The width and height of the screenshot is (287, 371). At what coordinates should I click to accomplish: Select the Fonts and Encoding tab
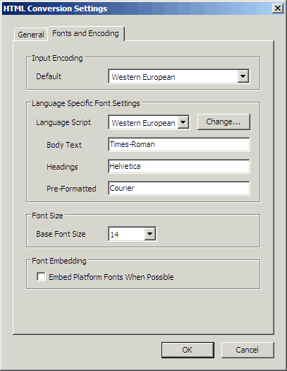(x=85, y=33)
